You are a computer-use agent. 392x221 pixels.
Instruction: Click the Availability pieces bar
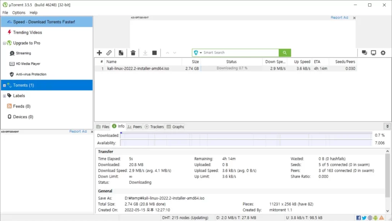[x=246, y=143]
